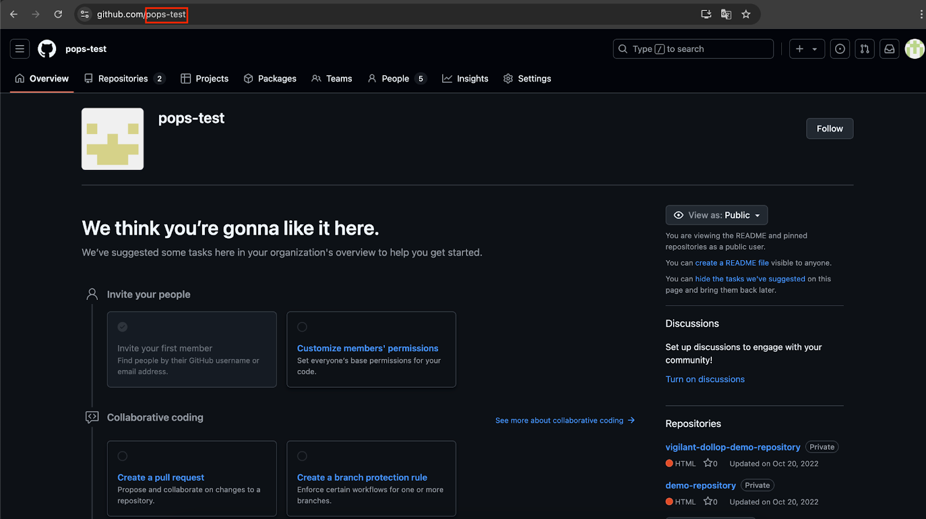Image resolution: width=926 pixels, height=519 pixels.
Task: Click the Follow button
Action: point(829,128)
